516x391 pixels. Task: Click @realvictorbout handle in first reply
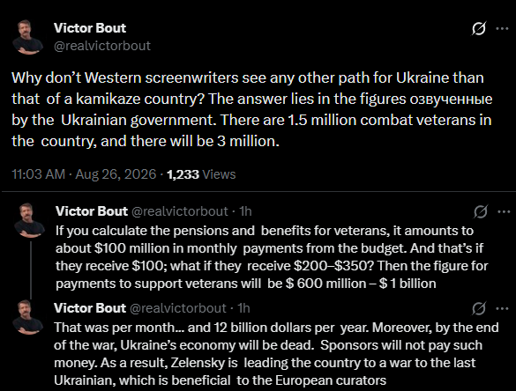click(180, 211)
